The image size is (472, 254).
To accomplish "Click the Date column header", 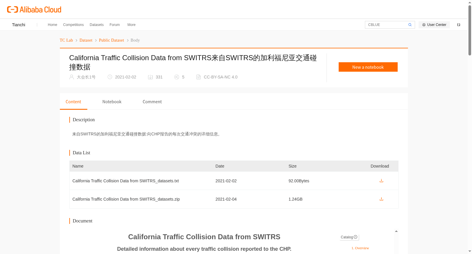I will pyautogui.click(x=220, y=166).
